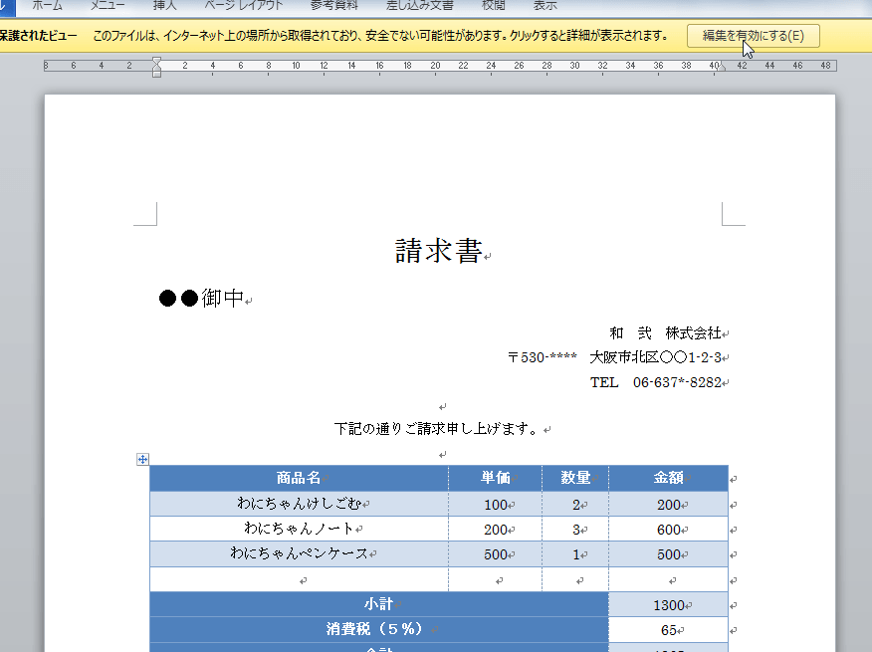Open the 表示 ribbon tab
872x652 pixels.
tap(544, 5)
